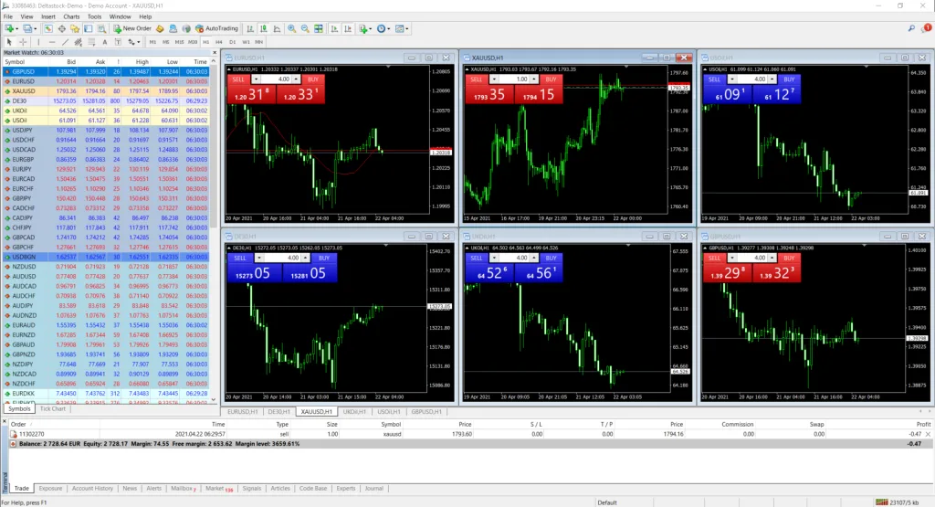
Task: Click the tile windows icon
Action: click(x=317, y=28)
